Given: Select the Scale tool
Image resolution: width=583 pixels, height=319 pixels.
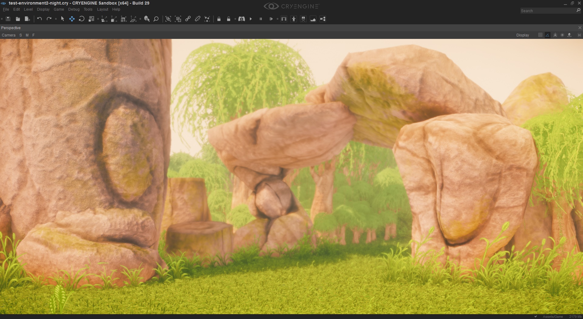Looking at the screenshot, I should [91, 19].
